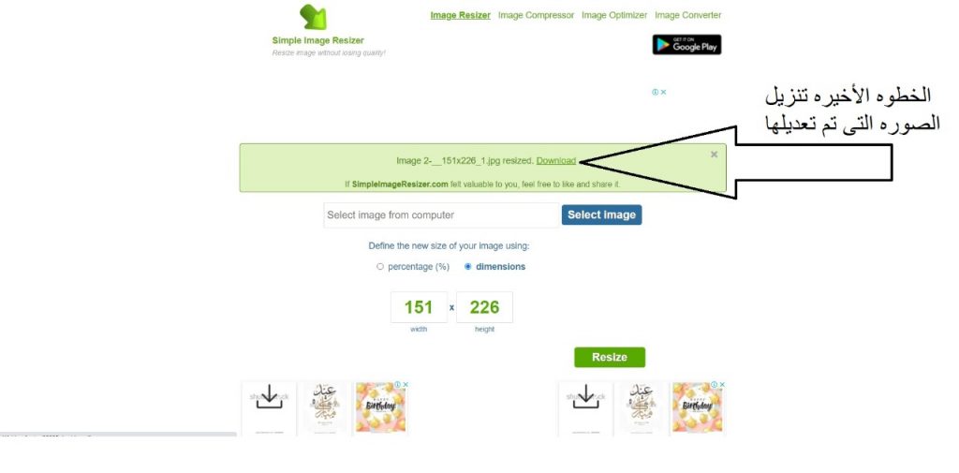Open left Happy Birthday ad thumbnail

[380, 406]
